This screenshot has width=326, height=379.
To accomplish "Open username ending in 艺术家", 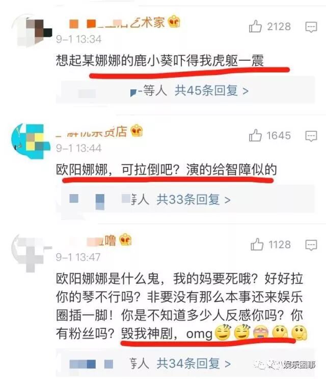I will click(117, 22).
